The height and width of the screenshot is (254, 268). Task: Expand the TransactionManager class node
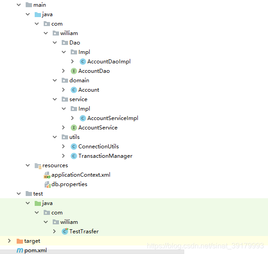click(64, 156)
